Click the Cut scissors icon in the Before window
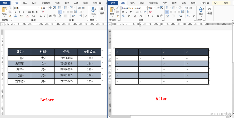Screen dimensions: 234x118 [10, 8]
